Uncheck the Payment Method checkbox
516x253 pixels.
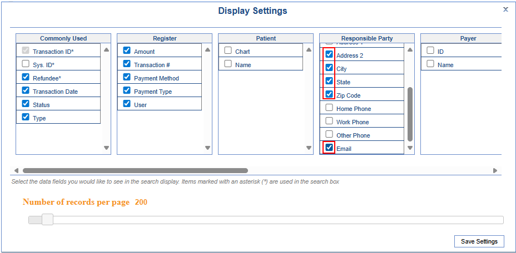pyautogui.click(x=127, y=77)
